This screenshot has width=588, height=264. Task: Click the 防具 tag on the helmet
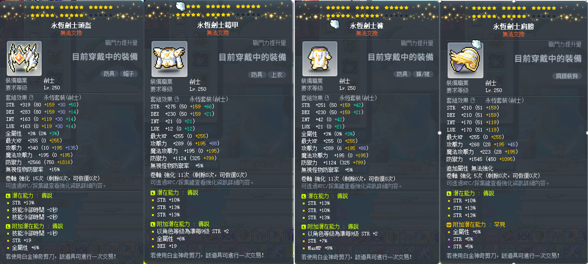[x=109, y=74]
